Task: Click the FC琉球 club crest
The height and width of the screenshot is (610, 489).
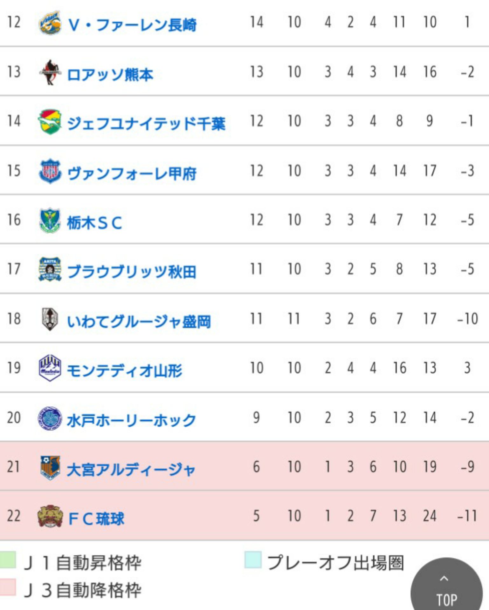Action: (50, 516)
